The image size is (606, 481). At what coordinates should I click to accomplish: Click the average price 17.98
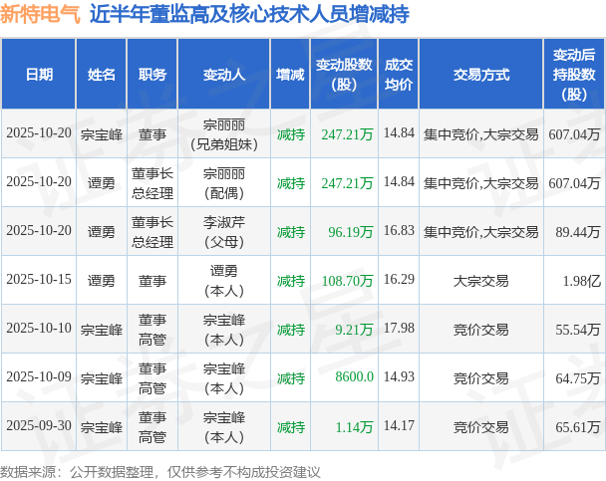[399, 328]
